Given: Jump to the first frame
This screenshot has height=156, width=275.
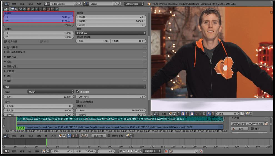Looking at the screenshot, I should 120,151.
